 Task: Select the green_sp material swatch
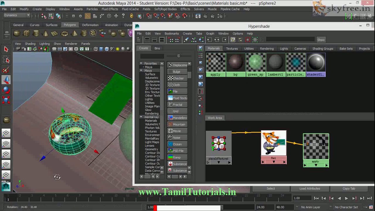pos(255,65)
